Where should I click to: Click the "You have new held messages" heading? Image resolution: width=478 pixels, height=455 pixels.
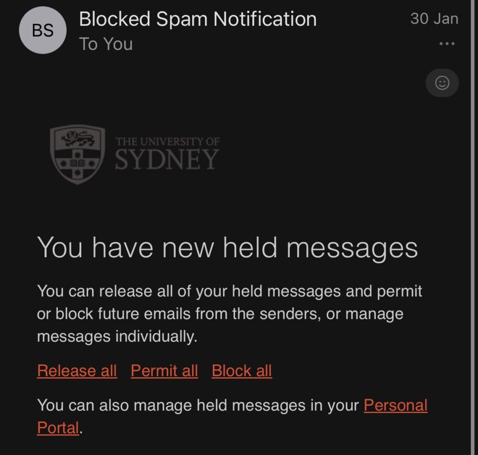pos(227,247)
